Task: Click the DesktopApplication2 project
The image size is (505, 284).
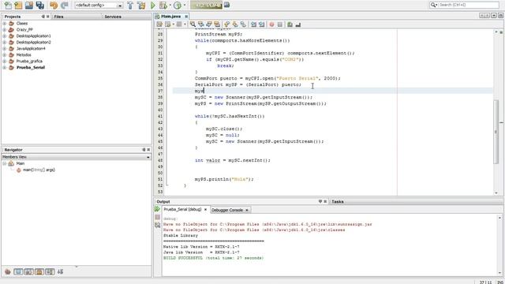Action: (33, 42)
